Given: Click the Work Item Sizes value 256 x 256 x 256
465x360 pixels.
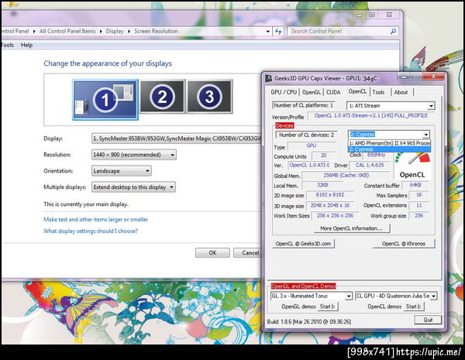Looking at the screenshot, I should coord(335,216).
